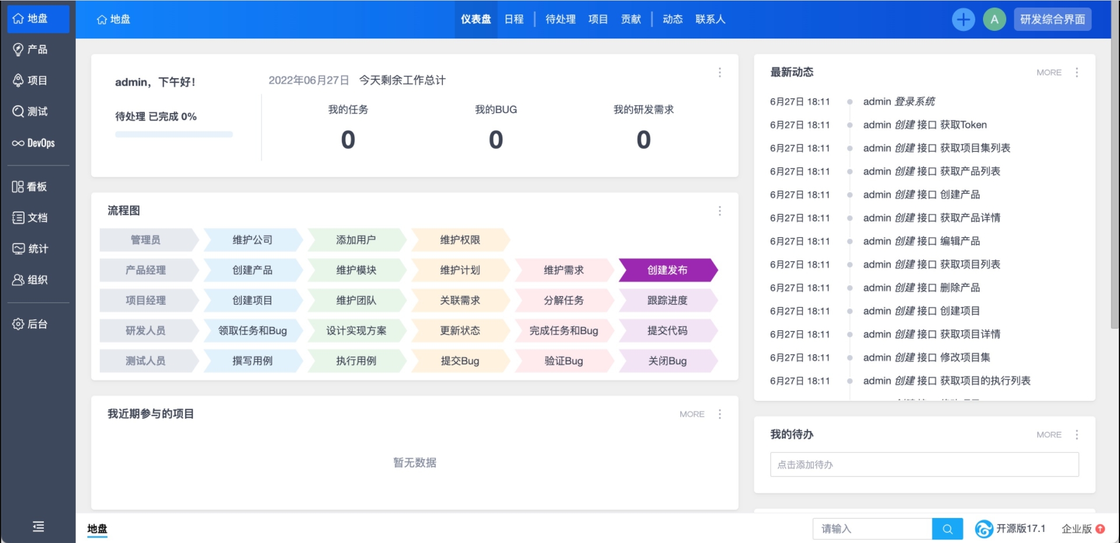
Task: Open the 最新动态 block's three-dot menu
Action: [1077, 72]
